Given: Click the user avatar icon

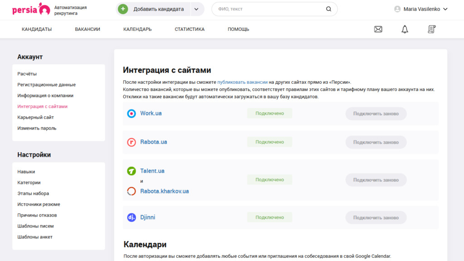Looking at the screenshot, I should coord(397,9).
